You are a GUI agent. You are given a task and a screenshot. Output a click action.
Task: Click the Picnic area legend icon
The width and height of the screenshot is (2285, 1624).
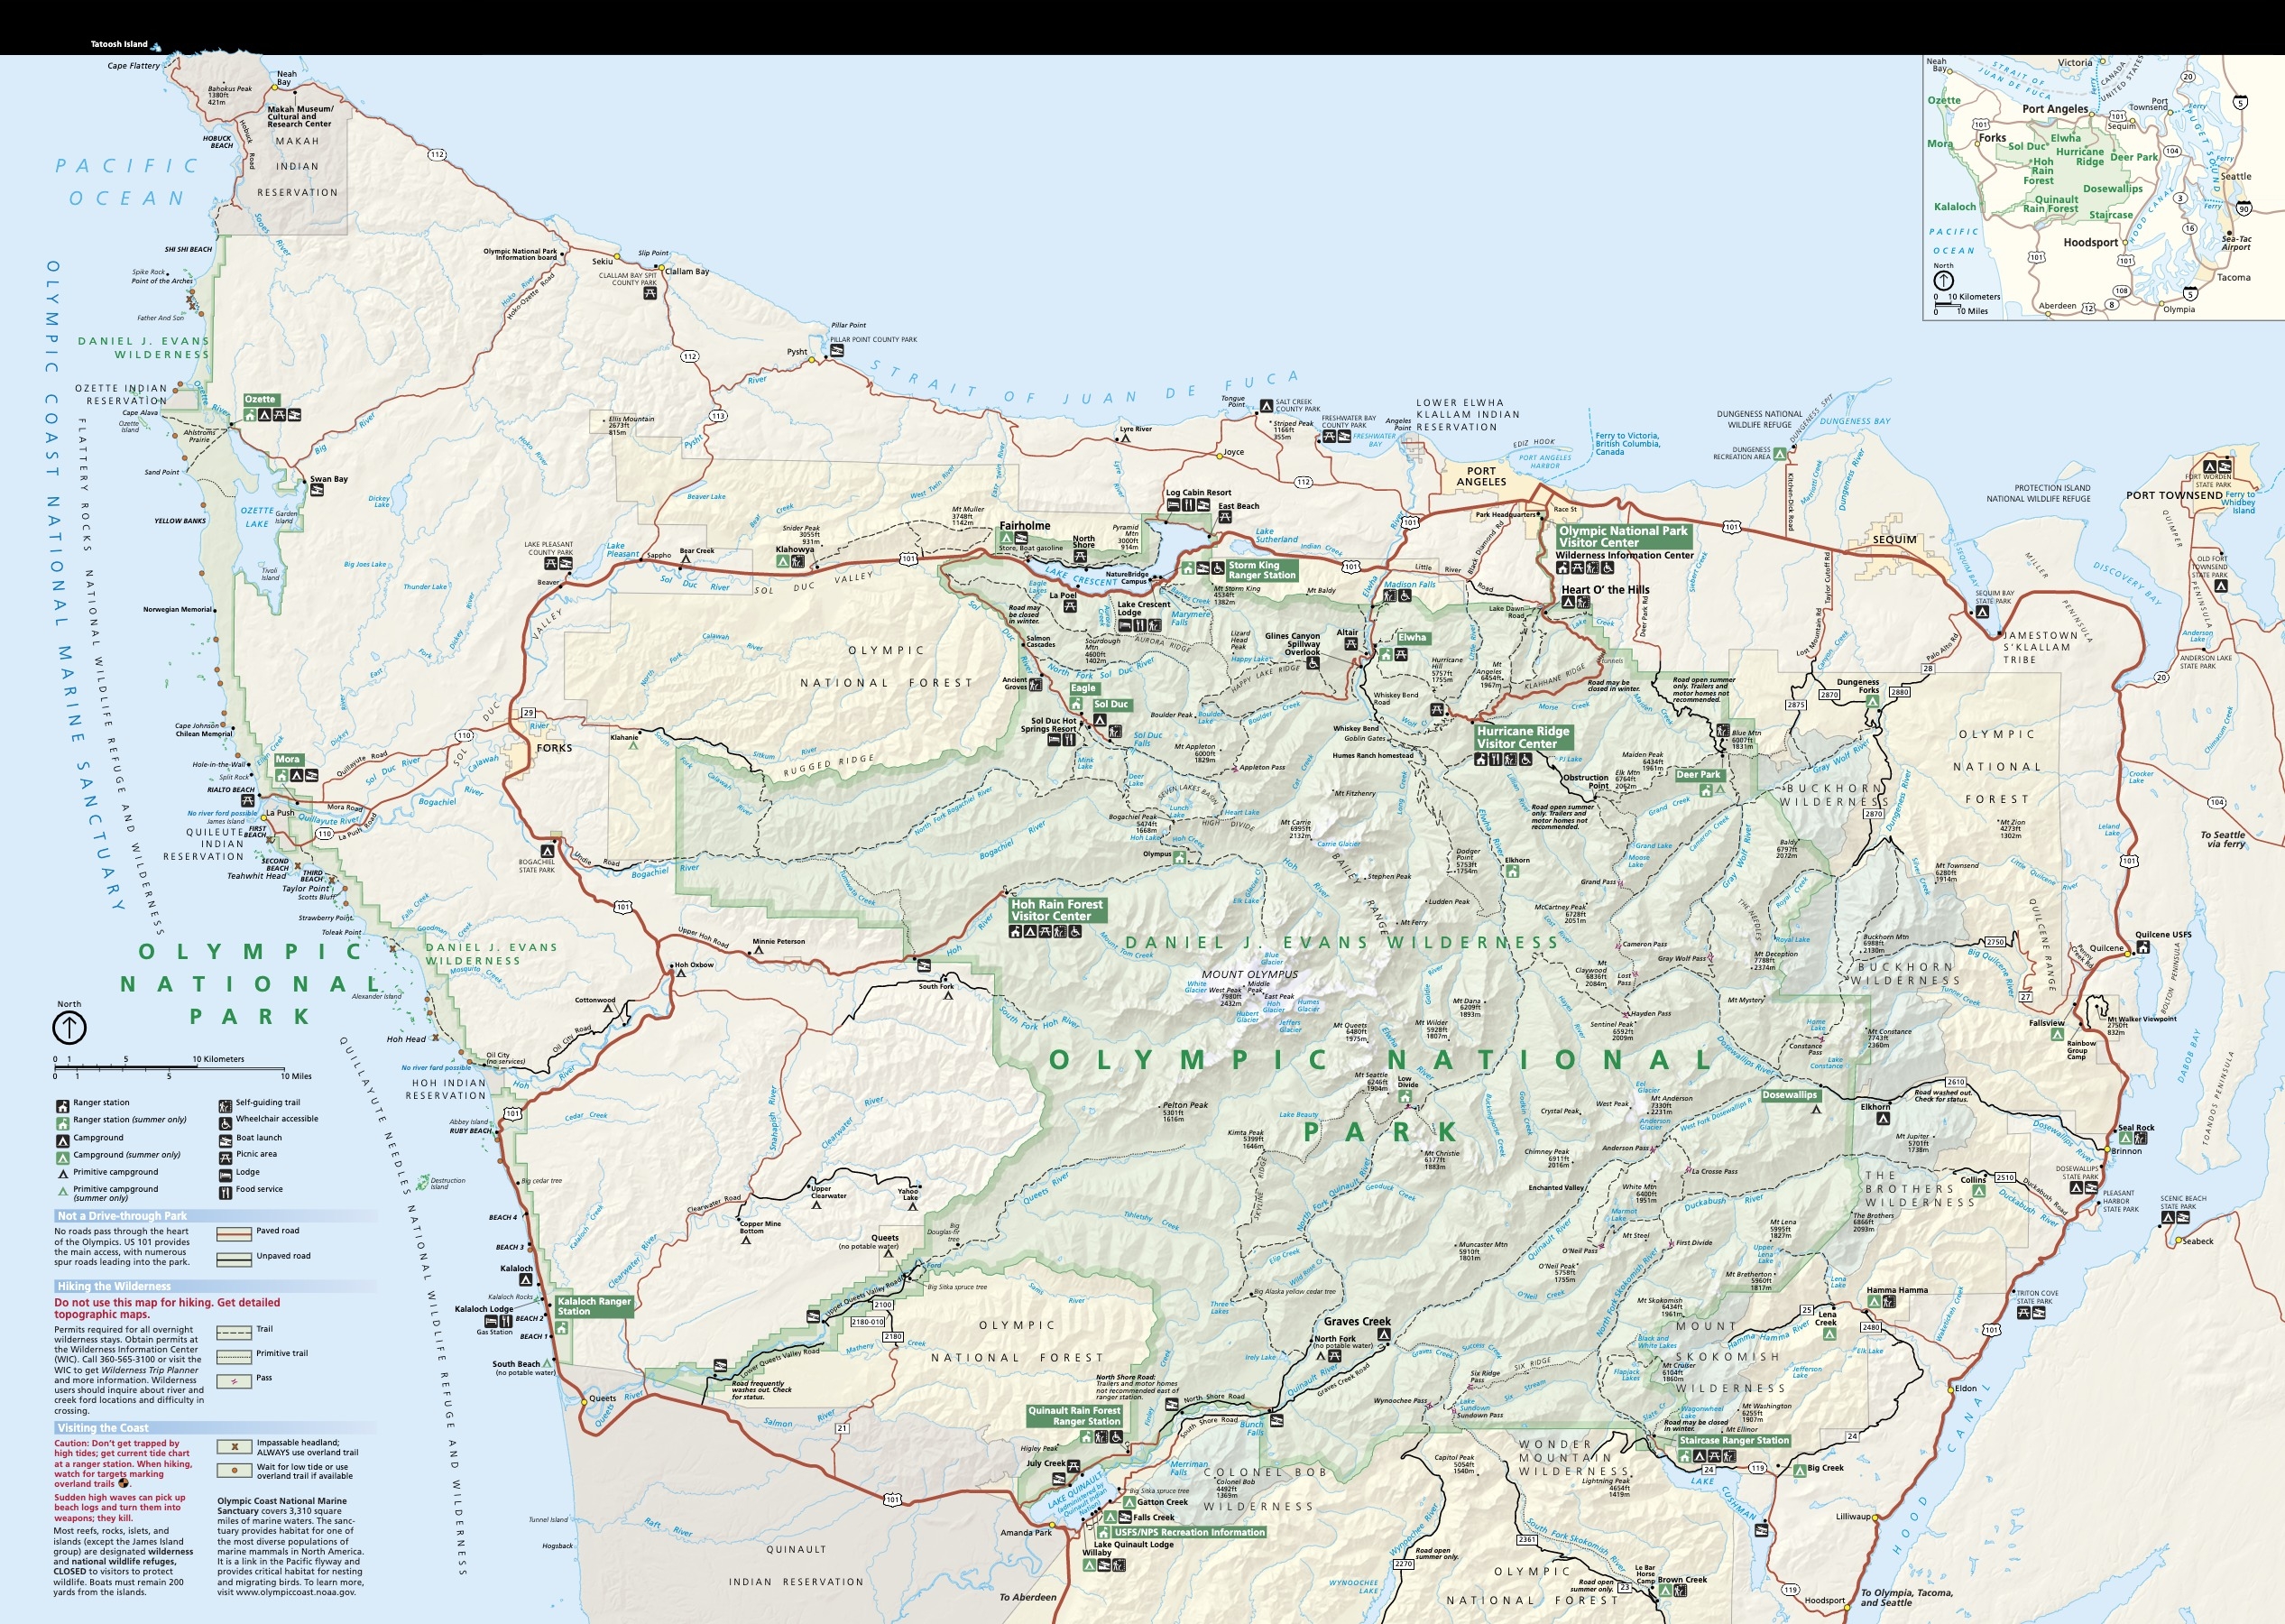pos(226,1156)
